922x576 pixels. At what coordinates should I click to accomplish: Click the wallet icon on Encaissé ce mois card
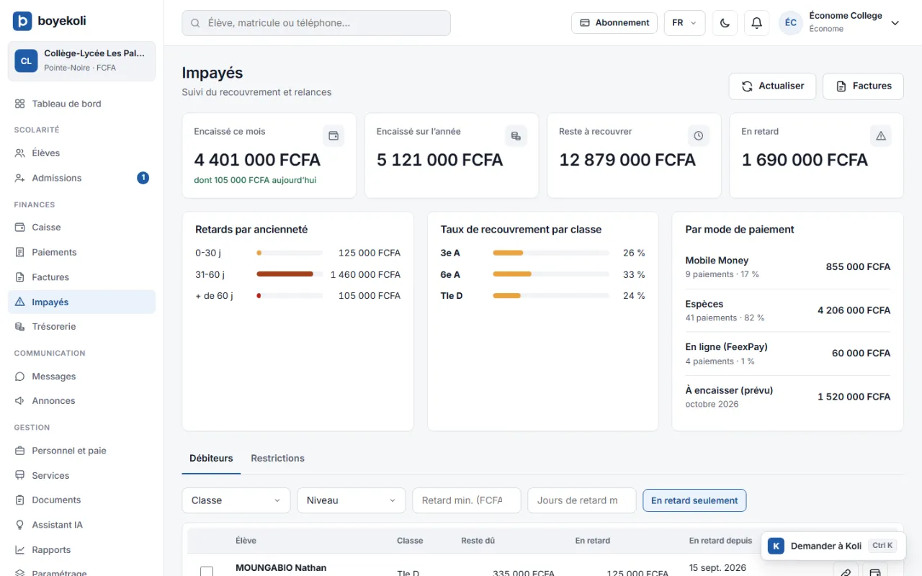[334, 135]
